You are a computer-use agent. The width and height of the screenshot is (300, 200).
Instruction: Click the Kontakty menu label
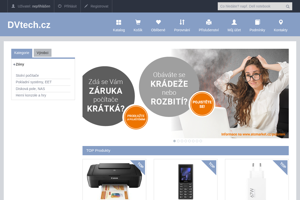pyautogui.click(x=280, y=30)
